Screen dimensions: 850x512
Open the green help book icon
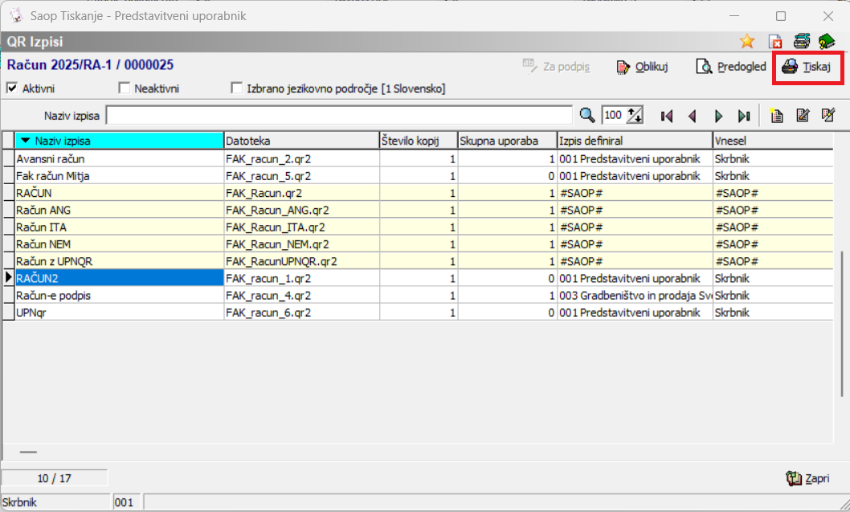click(x=826, y=41)
